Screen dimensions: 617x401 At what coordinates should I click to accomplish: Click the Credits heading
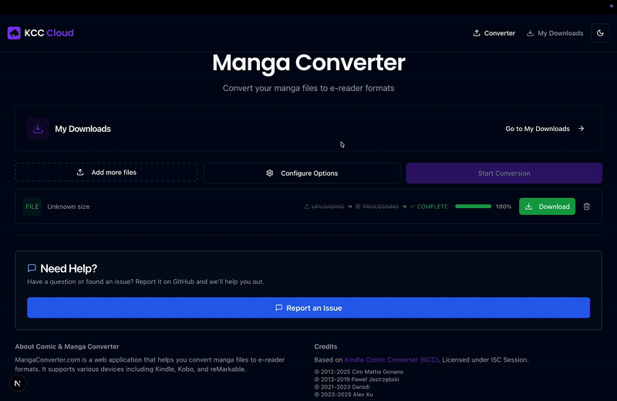(x=325, y=347)
